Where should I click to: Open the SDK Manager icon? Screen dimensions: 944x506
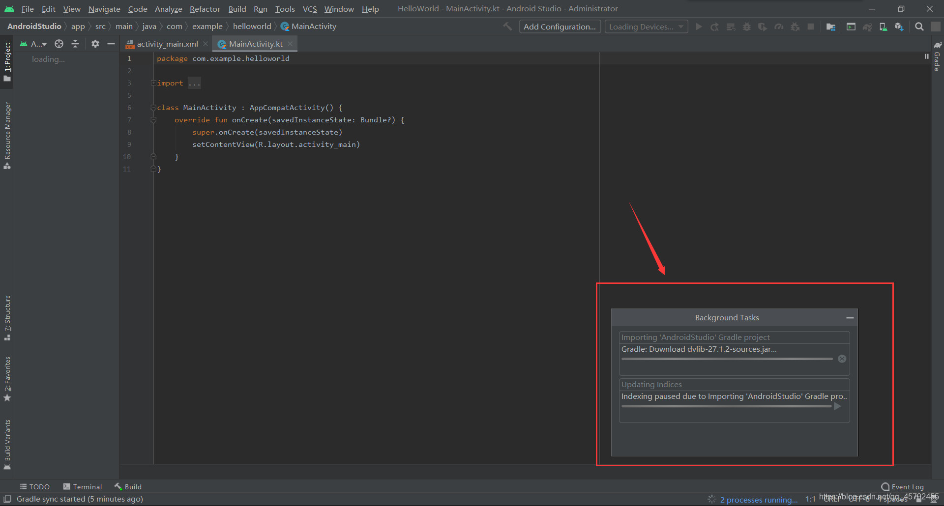pos(899,27)
